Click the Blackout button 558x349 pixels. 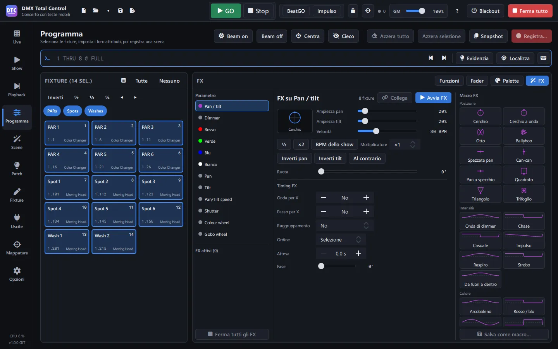485,11
